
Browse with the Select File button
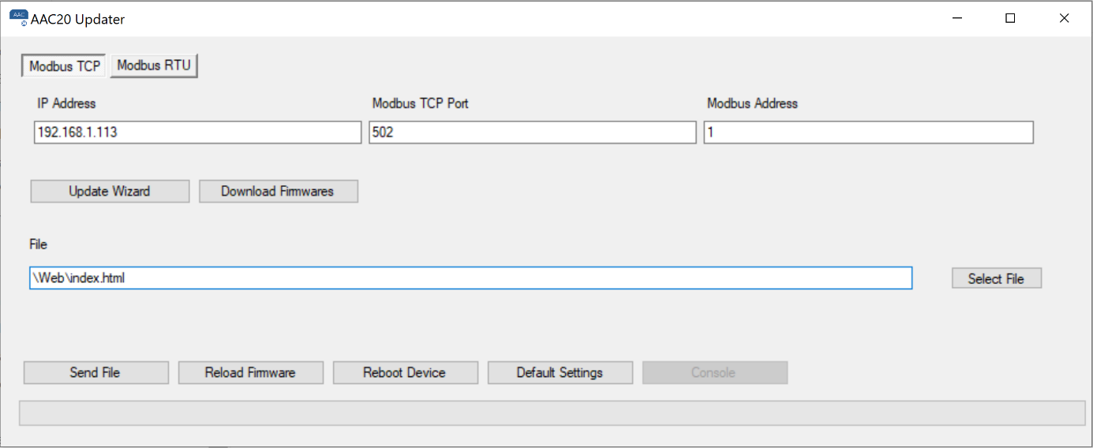pyautogui.click(x=996, y=278)
